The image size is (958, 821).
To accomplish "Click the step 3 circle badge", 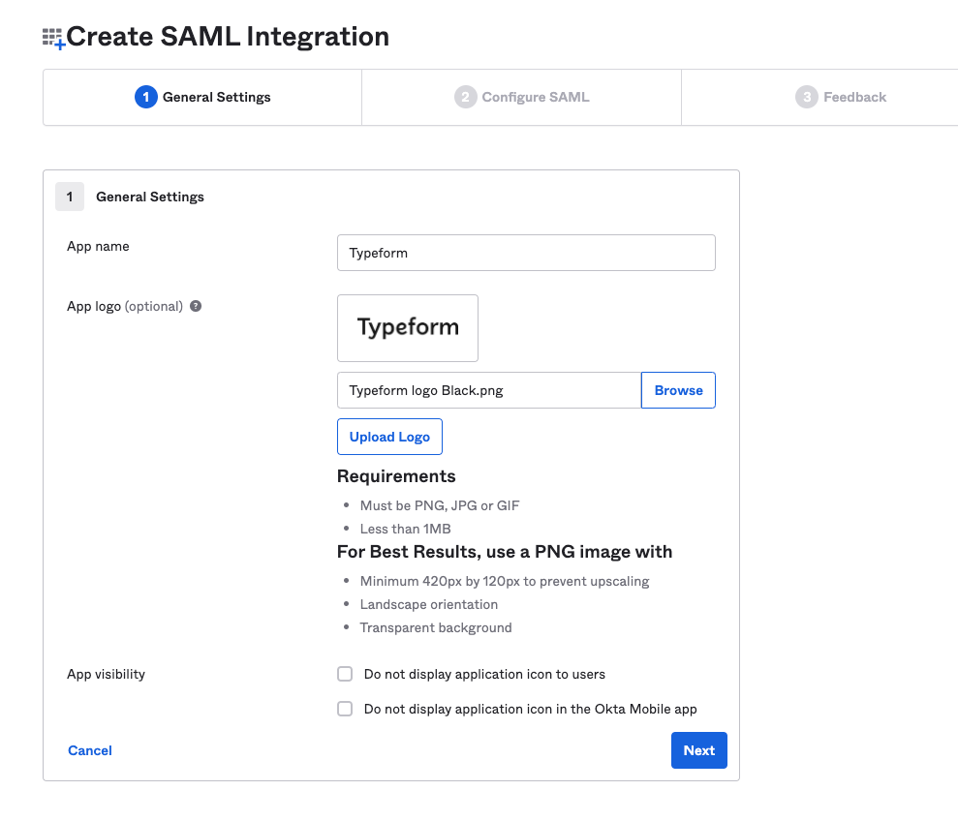I will click(807, 97).
